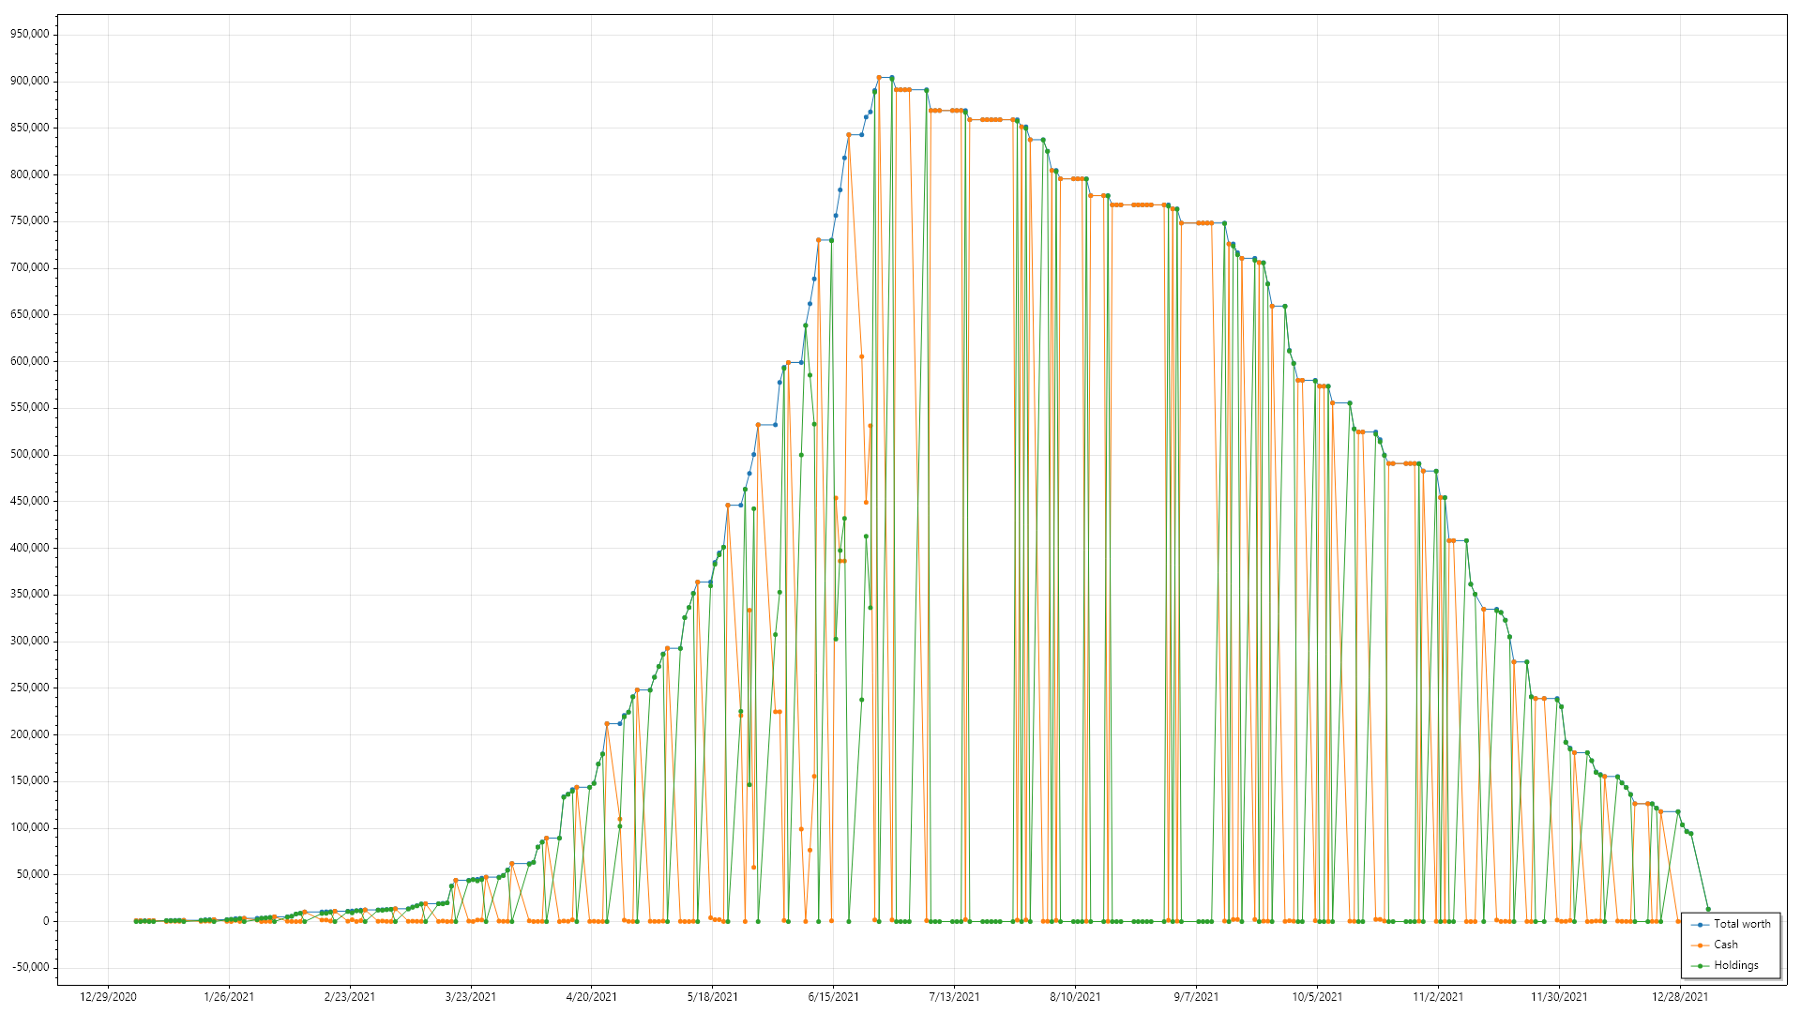
Task: Click the 3/23/2021 x-axis date label
Action: point(470,997)
